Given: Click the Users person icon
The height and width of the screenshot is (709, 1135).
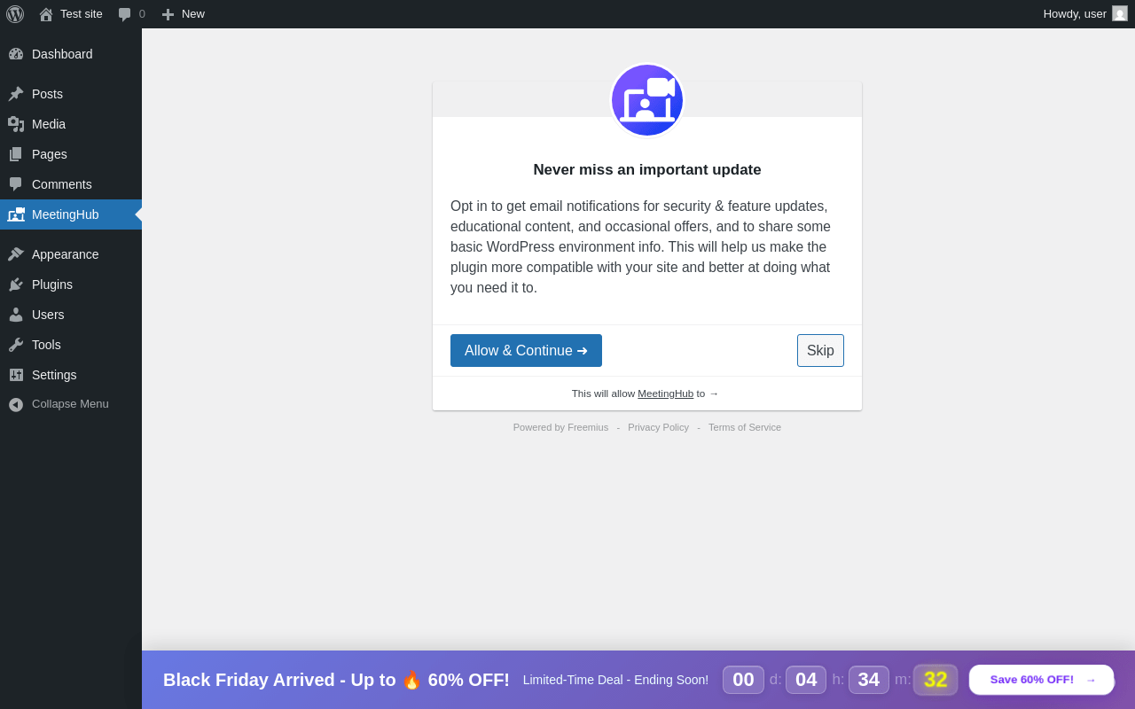Looking at the screenshot, I should pyautogui.click(x=16, y=315).
